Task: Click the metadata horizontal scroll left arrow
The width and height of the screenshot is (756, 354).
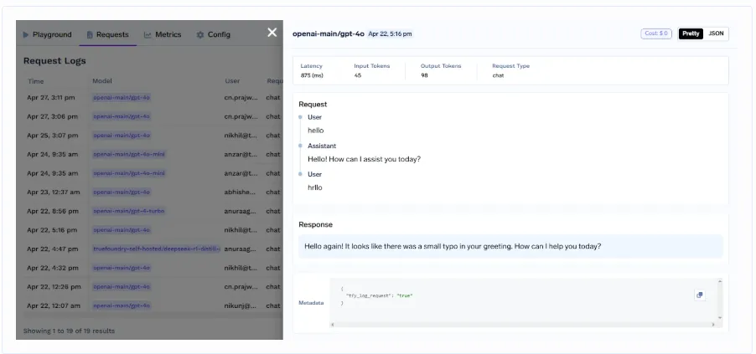Action: pyautogui.click(x=332, y=325)
